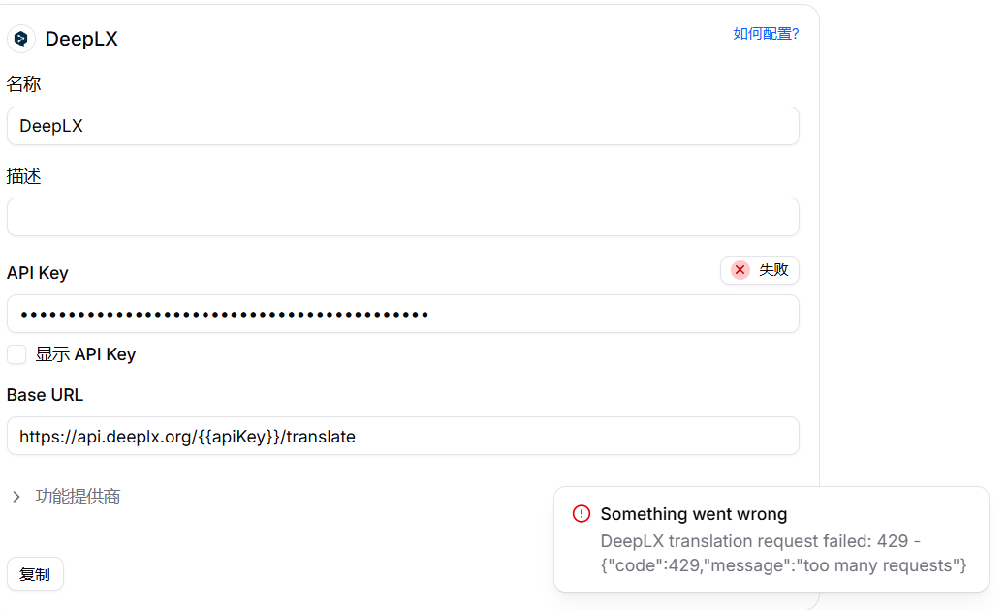Click the 功能提供商 section label

pos(78,497)
